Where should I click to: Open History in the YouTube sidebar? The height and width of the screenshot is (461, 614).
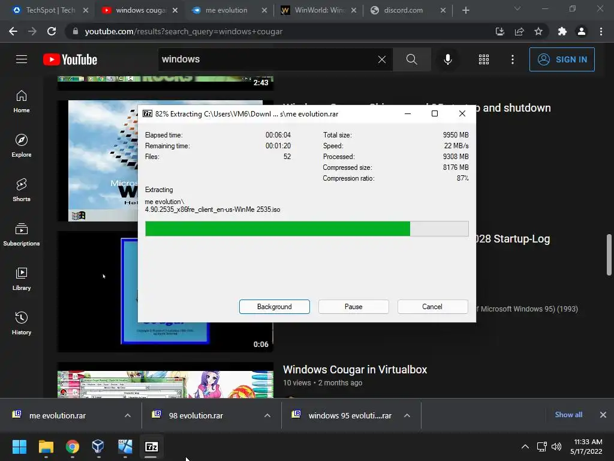tap(22, 324)
